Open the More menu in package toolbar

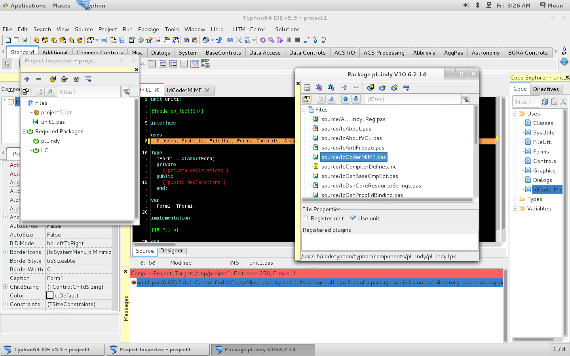tap(406, 87)
